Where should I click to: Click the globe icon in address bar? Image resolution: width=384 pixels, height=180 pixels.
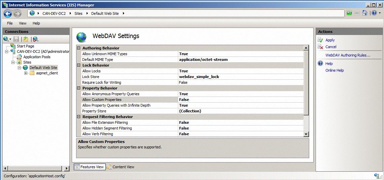pos(32,13)
